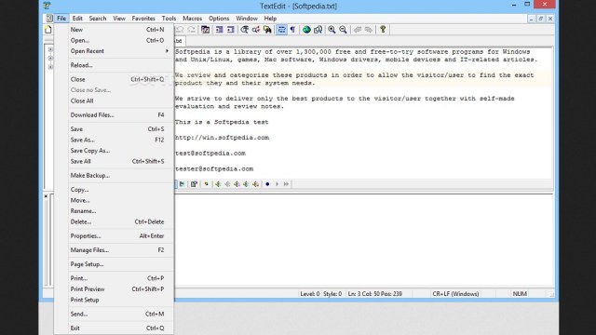
Task: Close the bottom output panel with x
Action: coord(46,196)
